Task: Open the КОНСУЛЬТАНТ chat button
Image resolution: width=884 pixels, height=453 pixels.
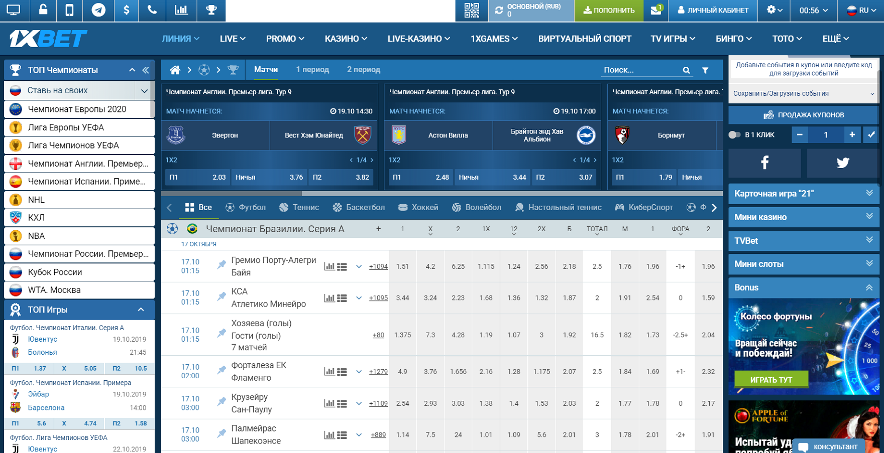Action: [828, 446]
